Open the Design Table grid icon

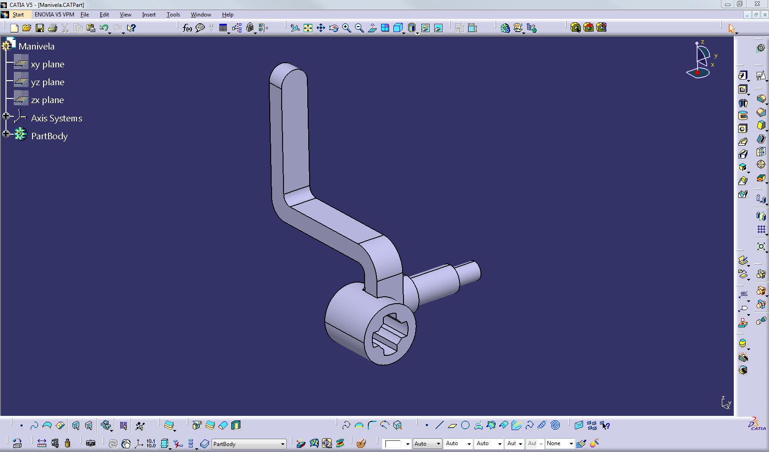(x=223, y=28)
